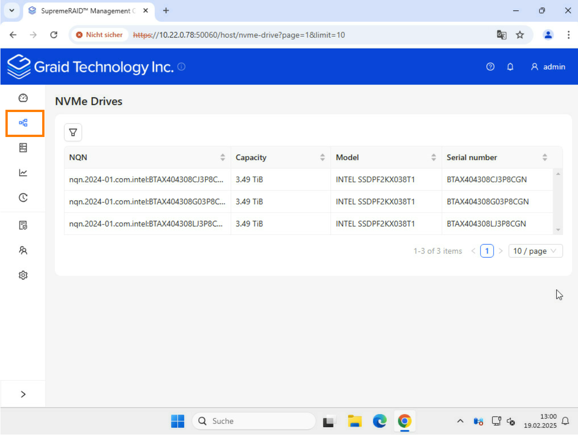The width and height of the screenshot is (578, 435).
Task: Open File Explorer from taskbar
Action: 354,421
